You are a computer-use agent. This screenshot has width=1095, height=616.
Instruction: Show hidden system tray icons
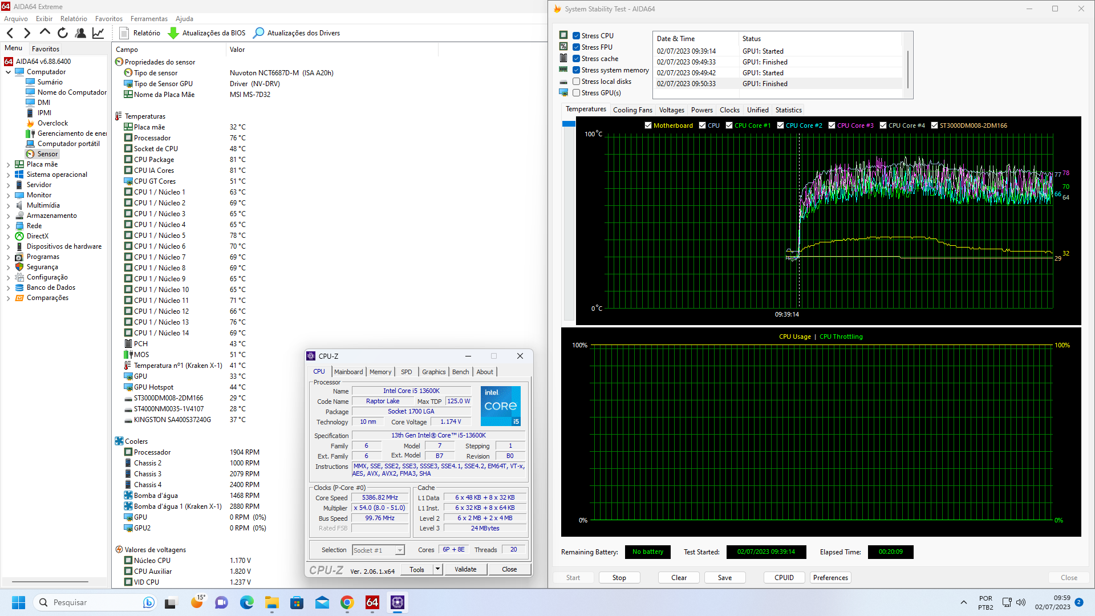[964, 602]
